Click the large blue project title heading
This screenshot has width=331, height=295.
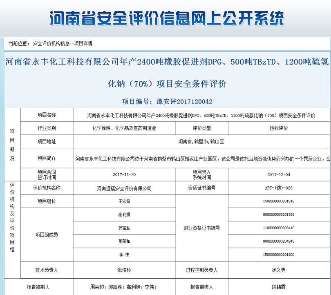167,73
